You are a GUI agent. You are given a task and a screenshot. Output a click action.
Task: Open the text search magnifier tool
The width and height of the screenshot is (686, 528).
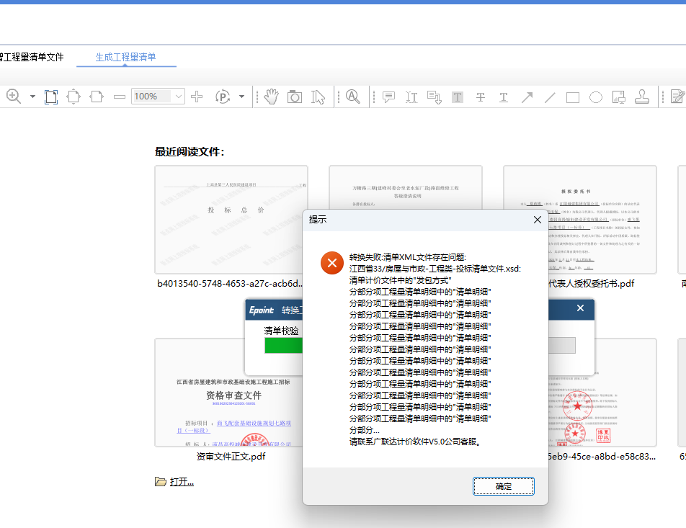(x=352, y=97)
